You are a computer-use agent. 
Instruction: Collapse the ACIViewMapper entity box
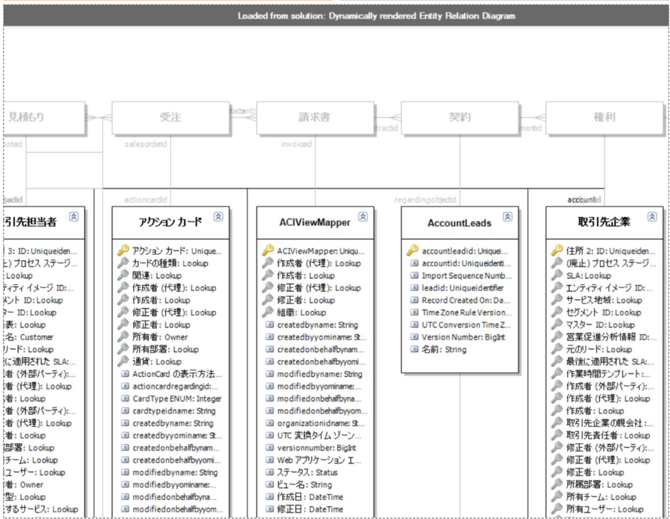click(x=363, y=216)
